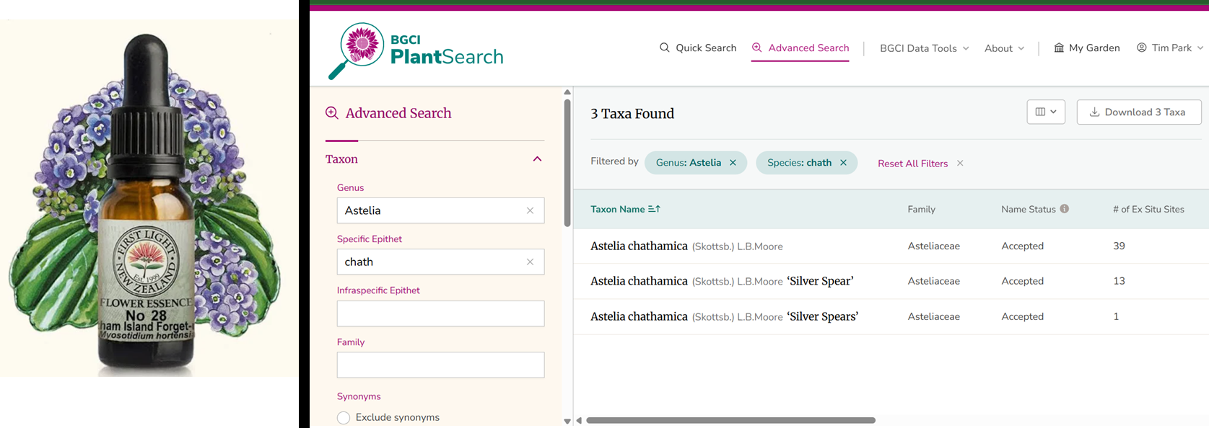Sort by Taxon Name column
The width and height of the screenshot is (1209, 428).
click(x=625, y=209)
